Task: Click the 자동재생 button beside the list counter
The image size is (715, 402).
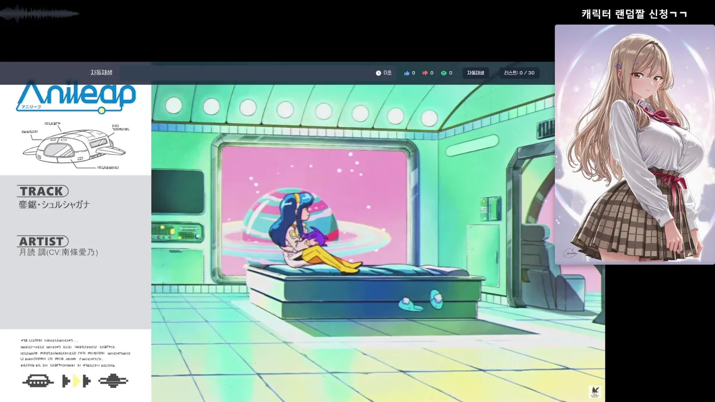Action: pyautogui.click(x=475, y=73)
